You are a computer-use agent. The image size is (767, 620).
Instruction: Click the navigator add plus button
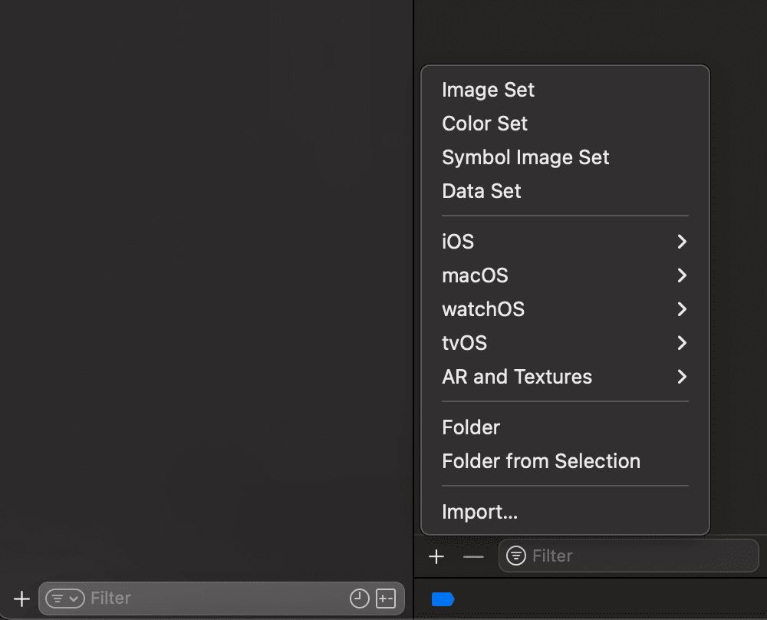[x=21, y=599]
